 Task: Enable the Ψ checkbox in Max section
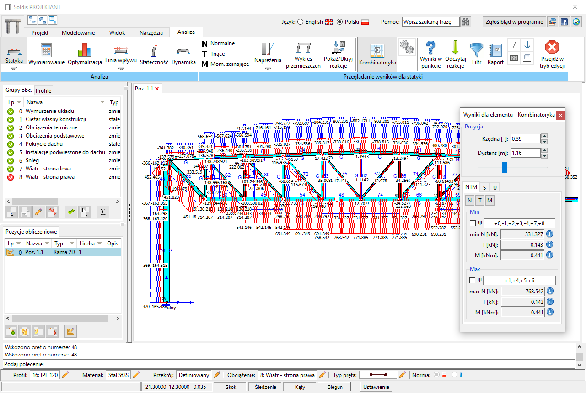click(473, 280)
